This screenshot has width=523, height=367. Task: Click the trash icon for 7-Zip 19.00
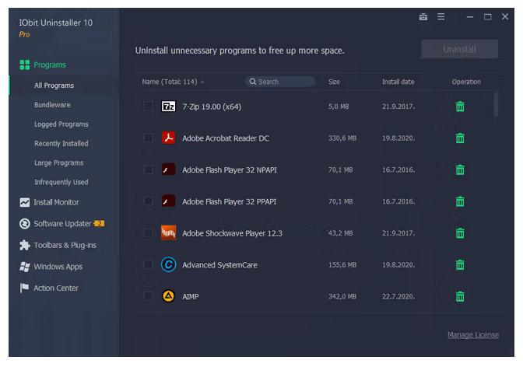460,107
